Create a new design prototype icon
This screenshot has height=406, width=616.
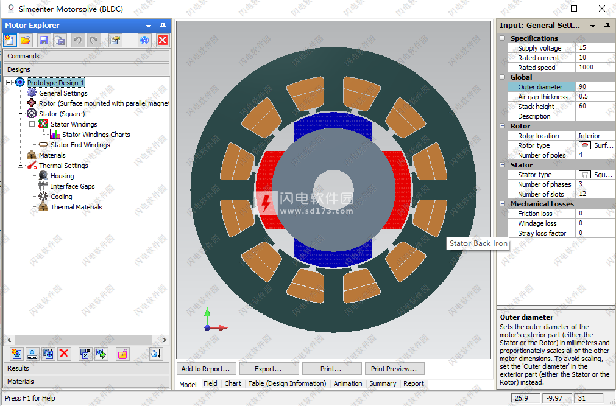pyautogui.click(x=16, y=354)
